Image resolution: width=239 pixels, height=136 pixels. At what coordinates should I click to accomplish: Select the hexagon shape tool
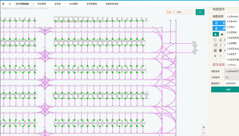(x=215, y=40)
